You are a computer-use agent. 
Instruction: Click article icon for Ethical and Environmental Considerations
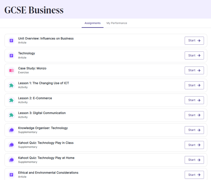click(11, 175)
